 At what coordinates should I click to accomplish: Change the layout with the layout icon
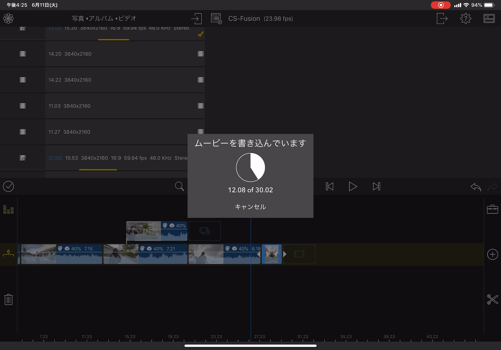click(489, 19)
